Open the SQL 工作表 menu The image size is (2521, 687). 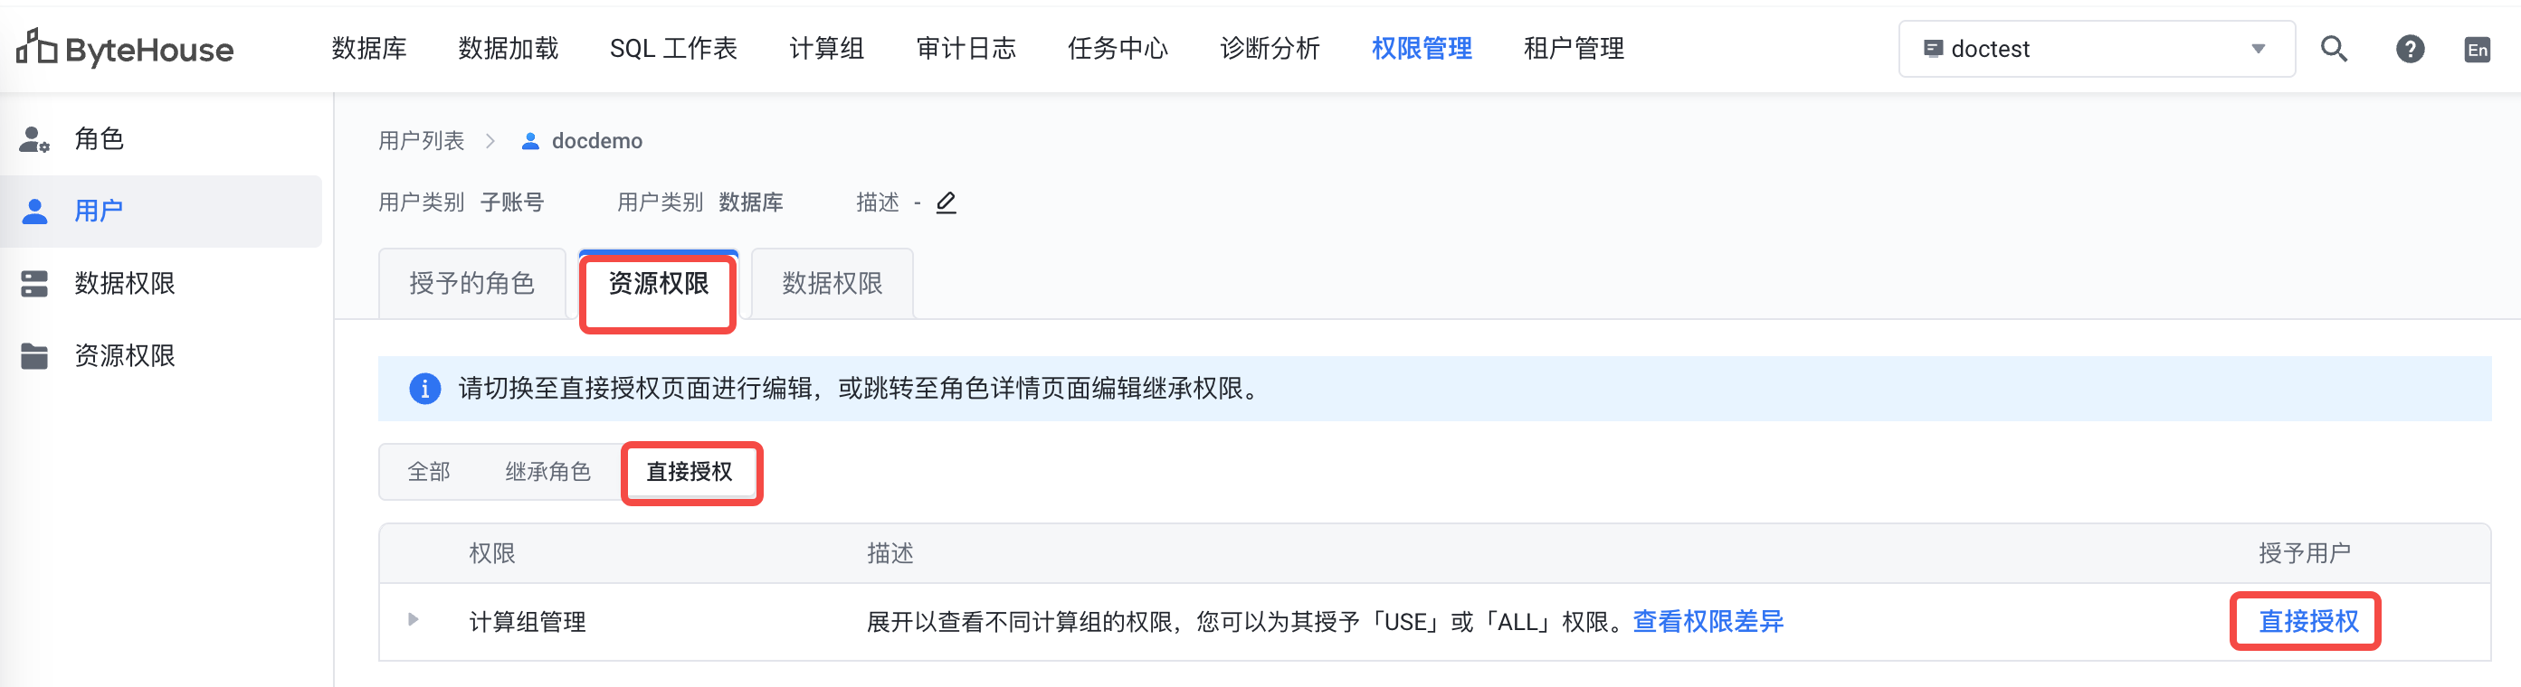coord(673,49)
